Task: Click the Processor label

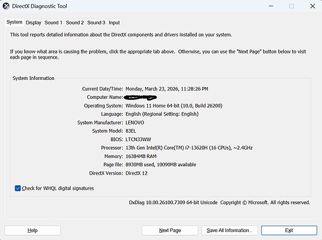Action: pos(112,148)
